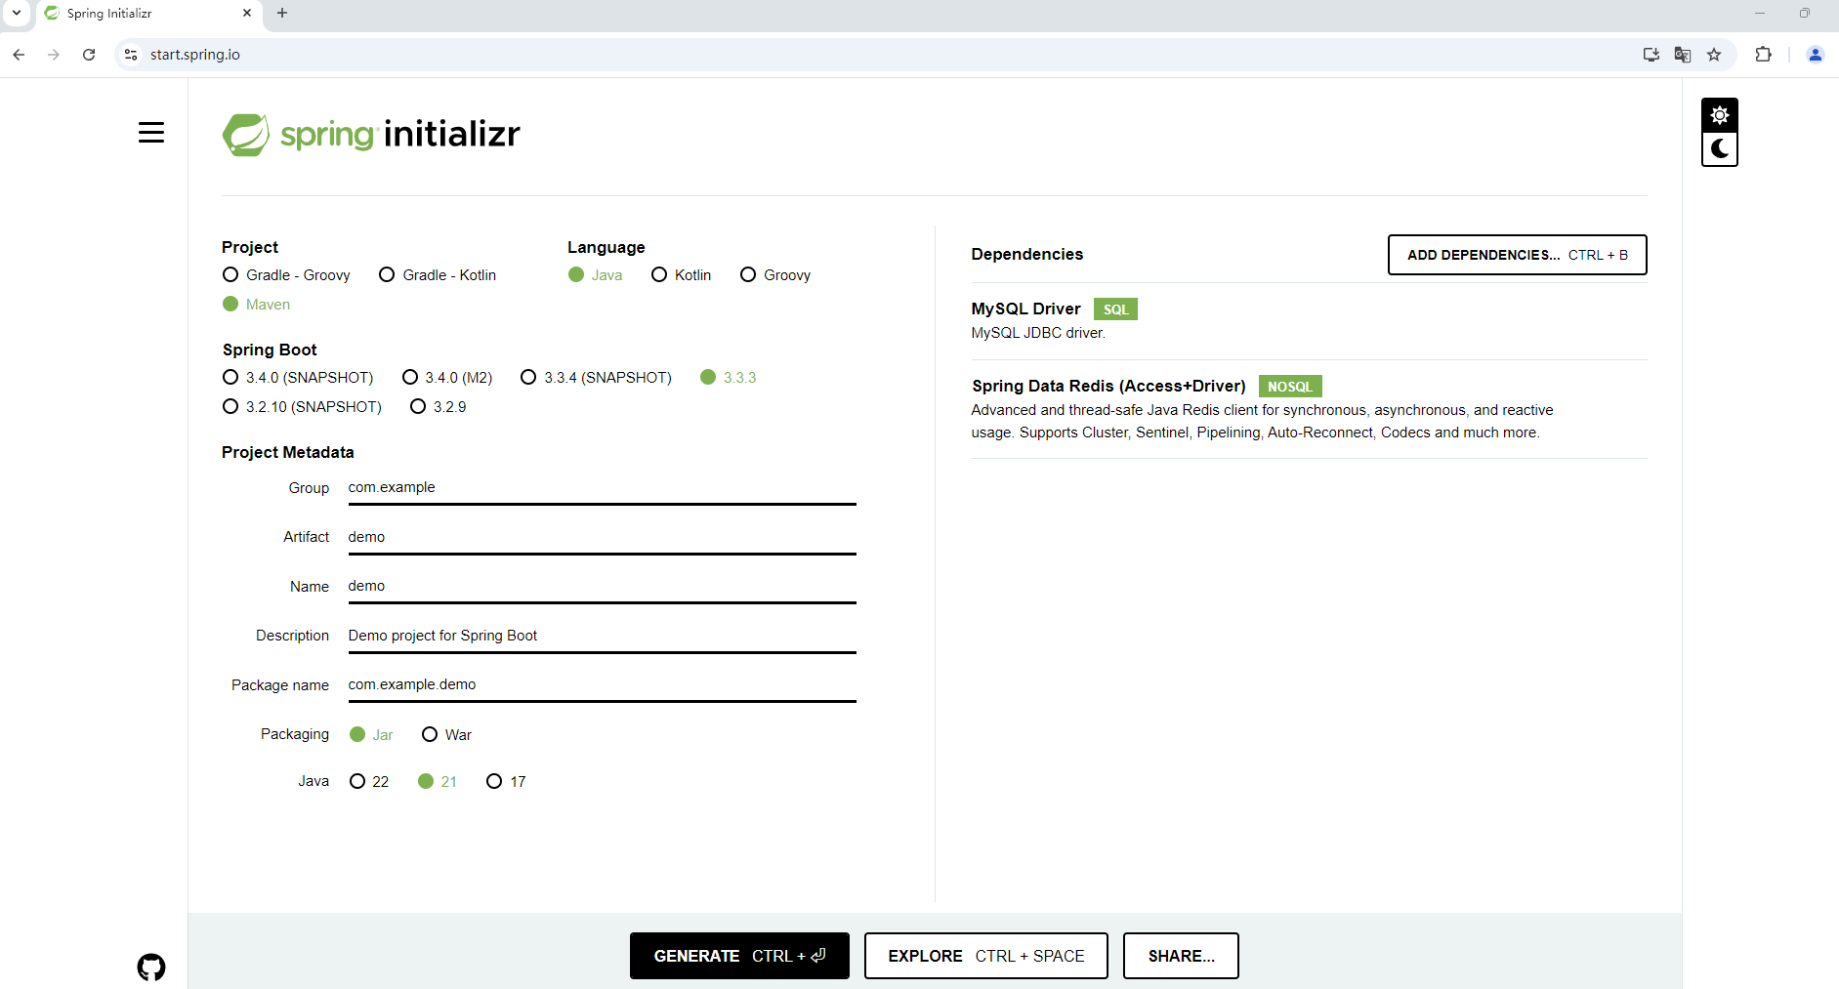1839x989 pixels.
Task: Go back to previous page
Action: pos(19,55)
